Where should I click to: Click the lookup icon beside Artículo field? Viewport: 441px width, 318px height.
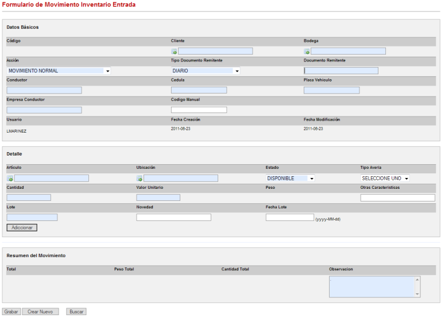tap(10, 179)
